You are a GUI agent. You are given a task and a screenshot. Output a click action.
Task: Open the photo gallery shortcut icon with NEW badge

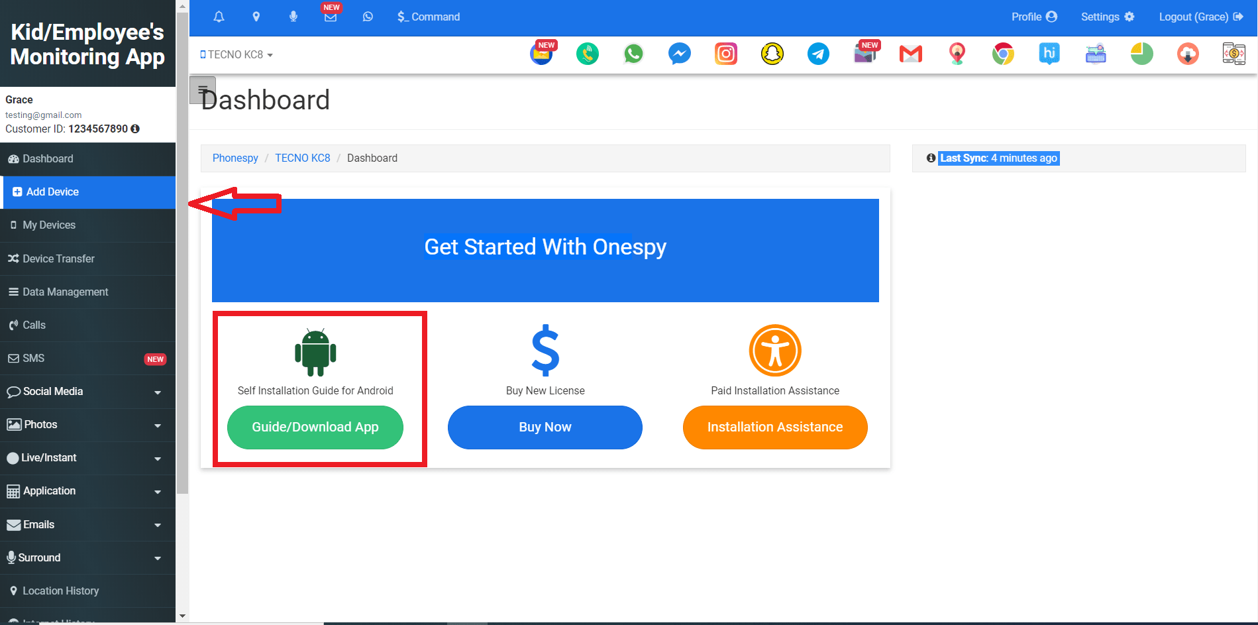(865, 54)
